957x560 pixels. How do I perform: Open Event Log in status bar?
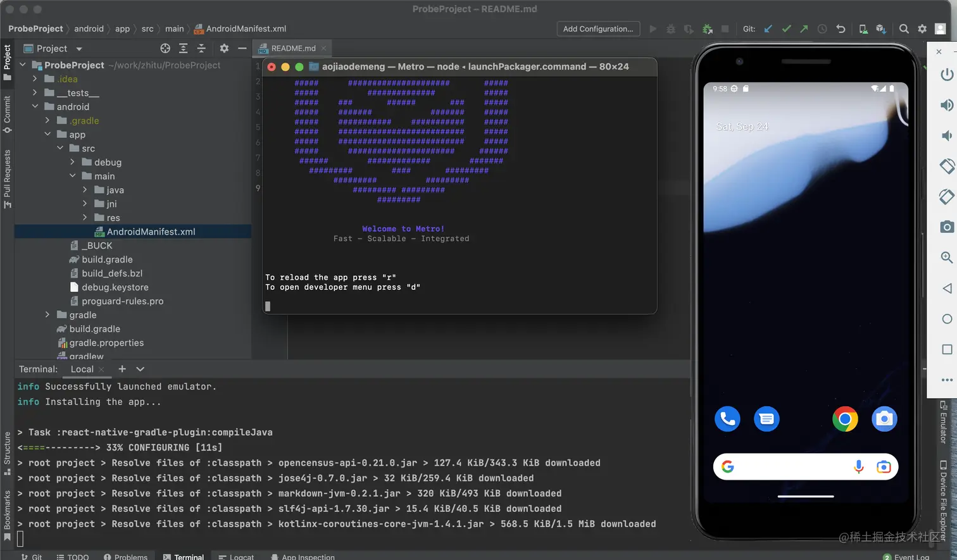tap(906, 557)
